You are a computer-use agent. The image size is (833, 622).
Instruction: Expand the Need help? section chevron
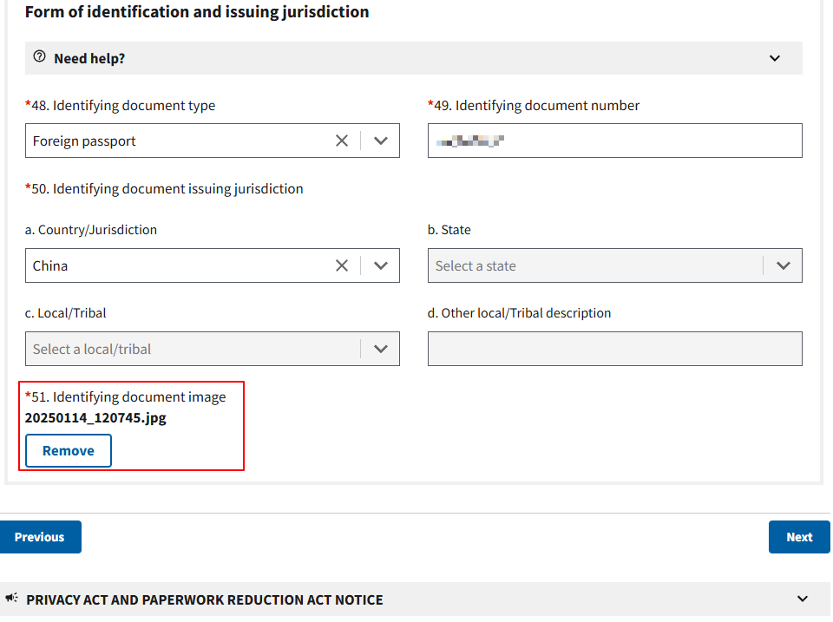point(774,58)
